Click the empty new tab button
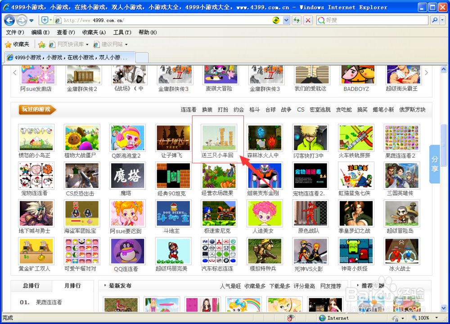Image resolution: width=450 pixels, height=324 pixels. tap(142, 58)
